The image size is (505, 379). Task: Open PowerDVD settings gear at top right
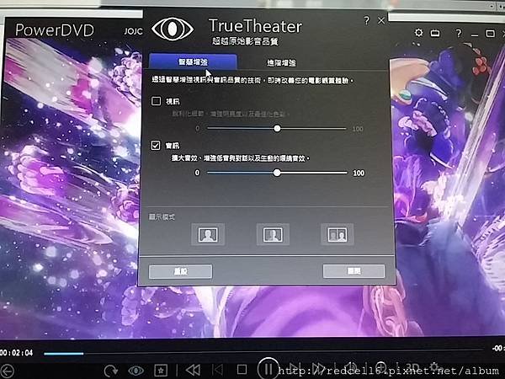click(418, 32)
